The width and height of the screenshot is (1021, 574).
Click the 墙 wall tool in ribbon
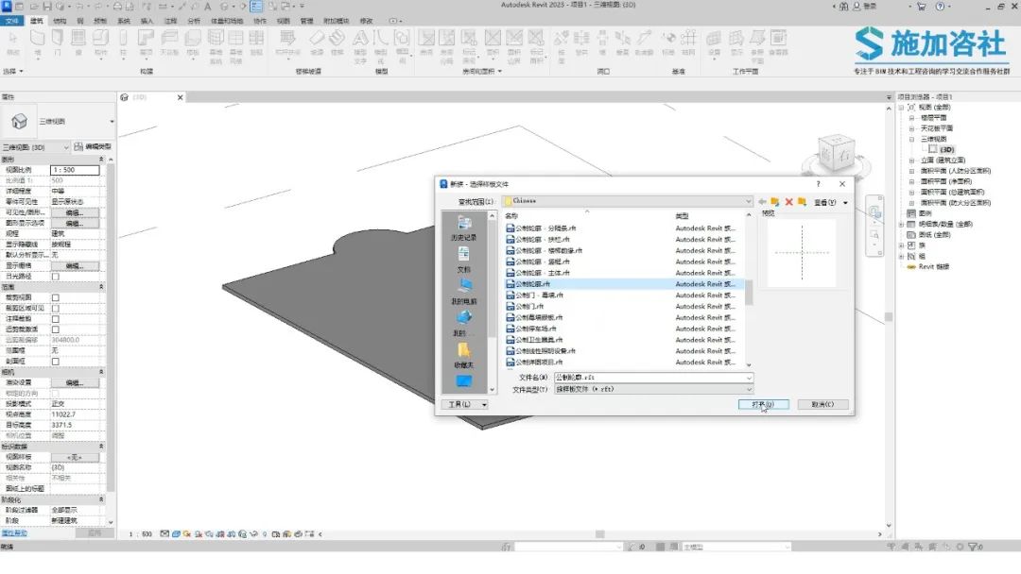pos(38,42)
